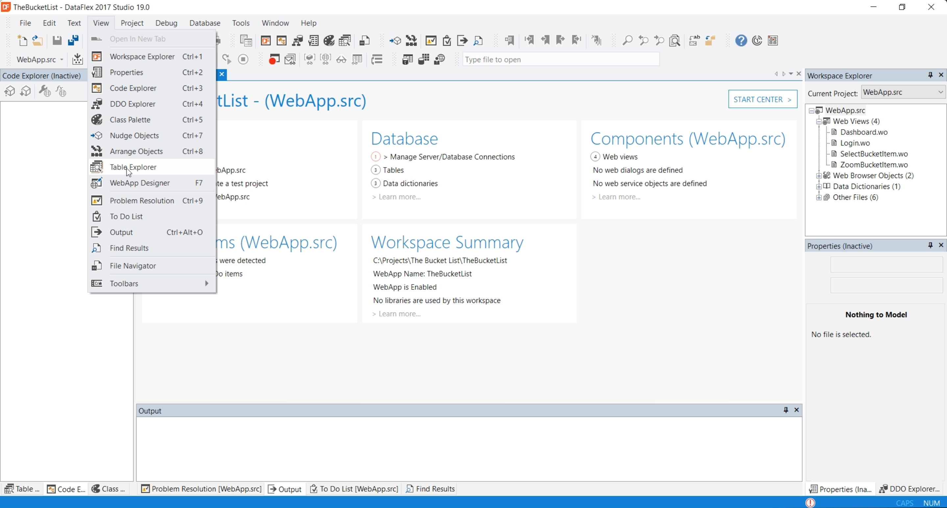Toggle auto-hide pin on Output panel
The width and height of the screenshot is (947, 508).
[x=786, y=410]
